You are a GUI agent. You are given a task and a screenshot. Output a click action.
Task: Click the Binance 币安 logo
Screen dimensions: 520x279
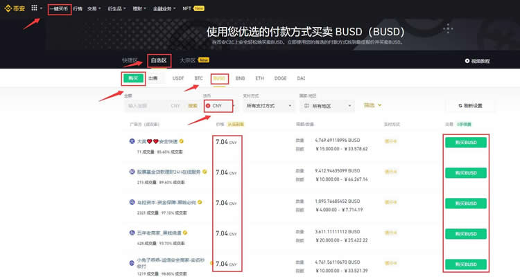15,8
